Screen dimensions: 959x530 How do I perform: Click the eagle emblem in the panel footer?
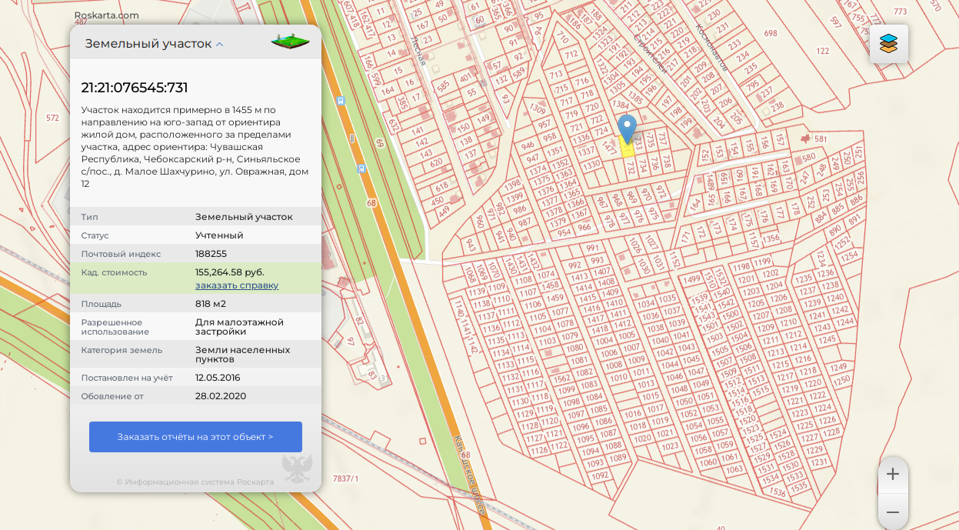[297, 468]
